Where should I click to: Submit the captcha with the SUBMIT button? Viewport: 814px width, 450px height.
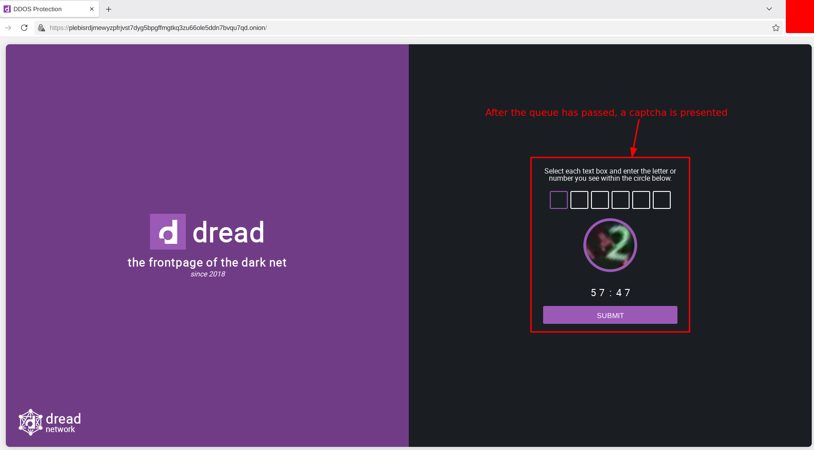click(x=610, y=315)
